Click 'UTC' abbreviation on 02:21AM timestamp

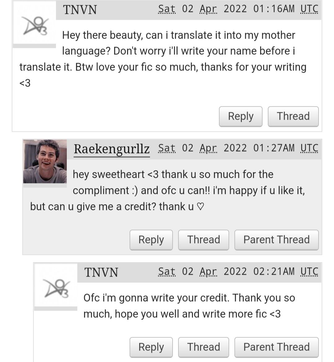tap(309, 272)
